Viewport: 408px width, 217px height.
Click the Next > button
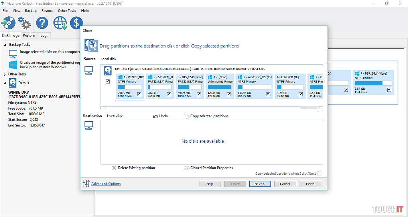pos(260,184)
